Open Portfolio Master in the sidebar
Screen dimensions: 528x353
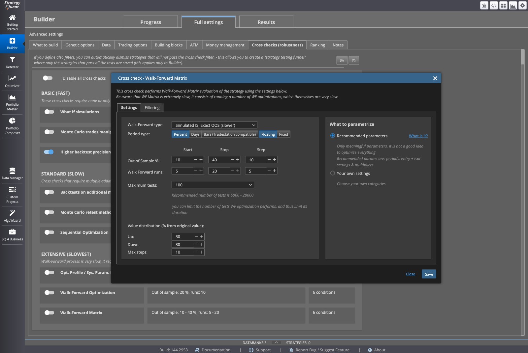click(12, 102)
